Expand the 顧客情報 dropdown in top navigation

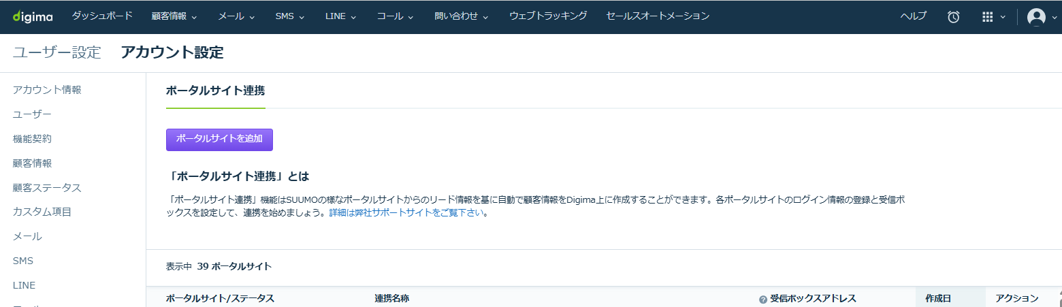click(x=174, y=16)
